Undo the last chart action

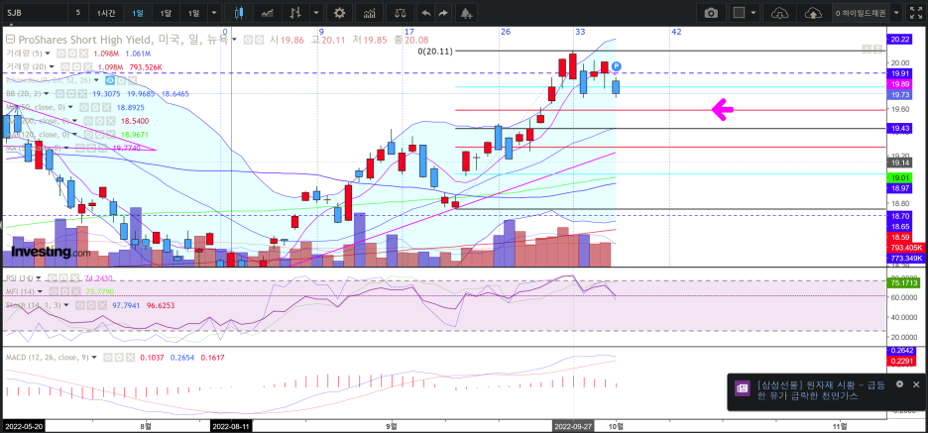pyautogui.click(x=425, y=13)
